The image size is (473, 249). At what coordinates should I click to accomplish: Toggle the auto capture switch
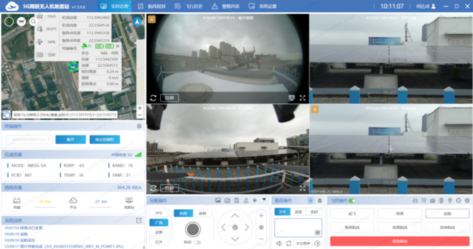(x=197, y=242)
